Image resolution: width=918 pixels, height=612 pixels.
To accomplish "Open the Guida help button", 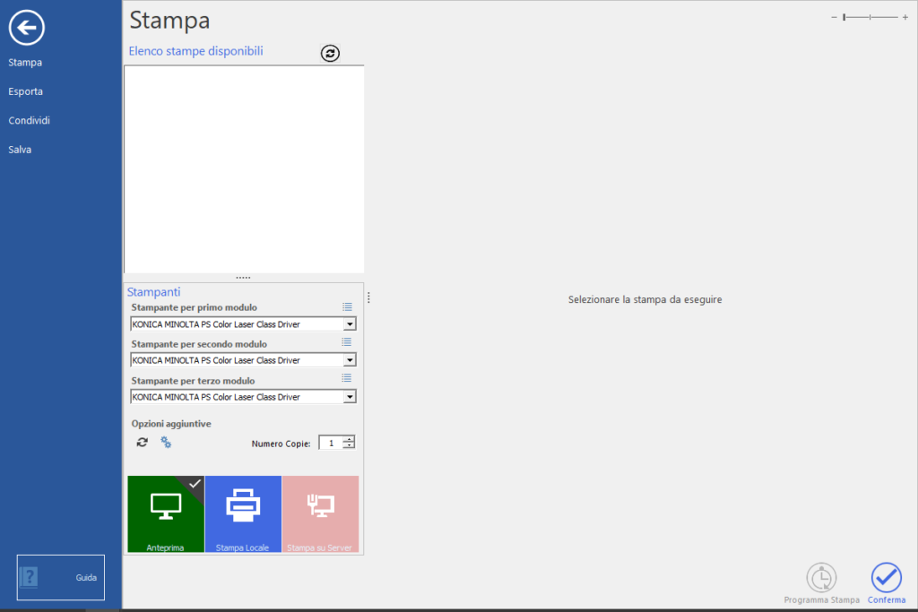I will 61,577.
